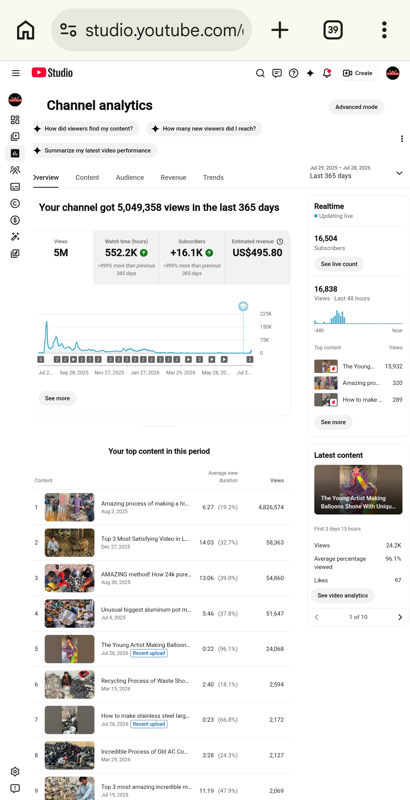The height and width of the screenshot is (800, 410).
Task: Open tab switcher showing 39 tabs
Action: pos(333,30)
